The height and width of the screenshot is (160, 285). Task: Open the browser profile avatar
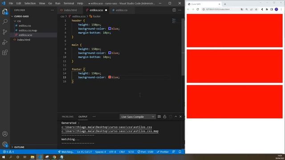point(276,9)
